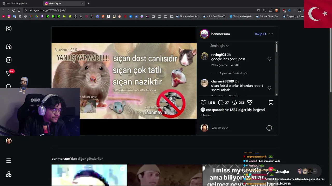332x186 pixels.
Task: Open the YouTube bookmark icon
Action: tap(3, 16)
